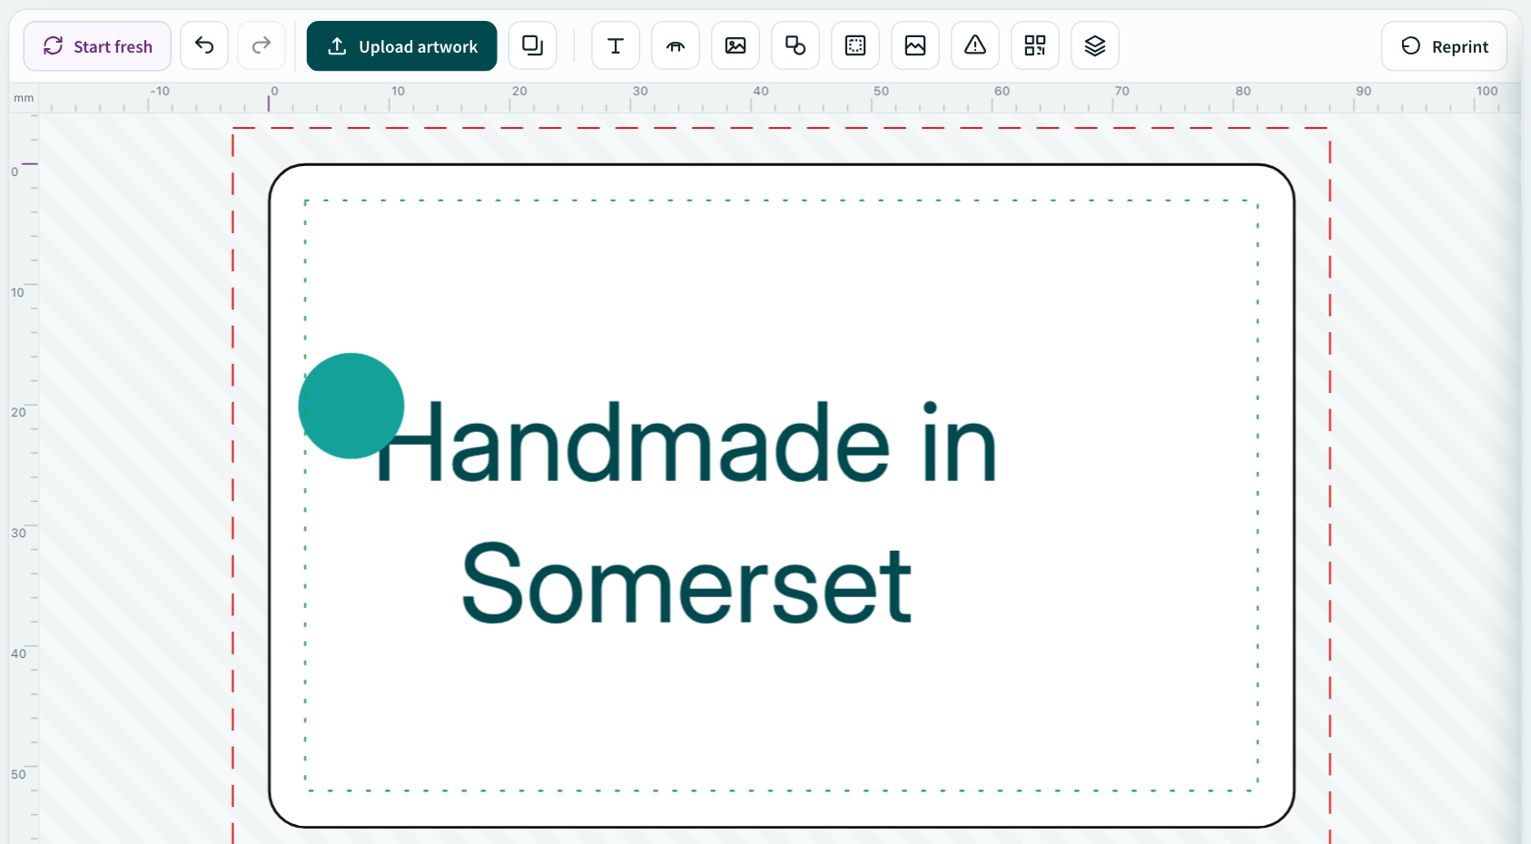Viewport: 1531px width, 844px height.
Task: Click the Start fresh button
Action: [97, 46]
